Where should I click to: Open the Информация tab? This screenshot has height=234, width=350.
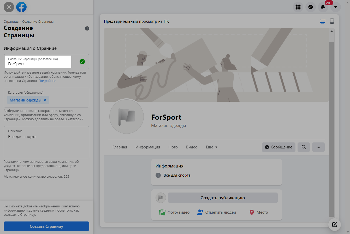pyautogui.click(x=148, y=147)
